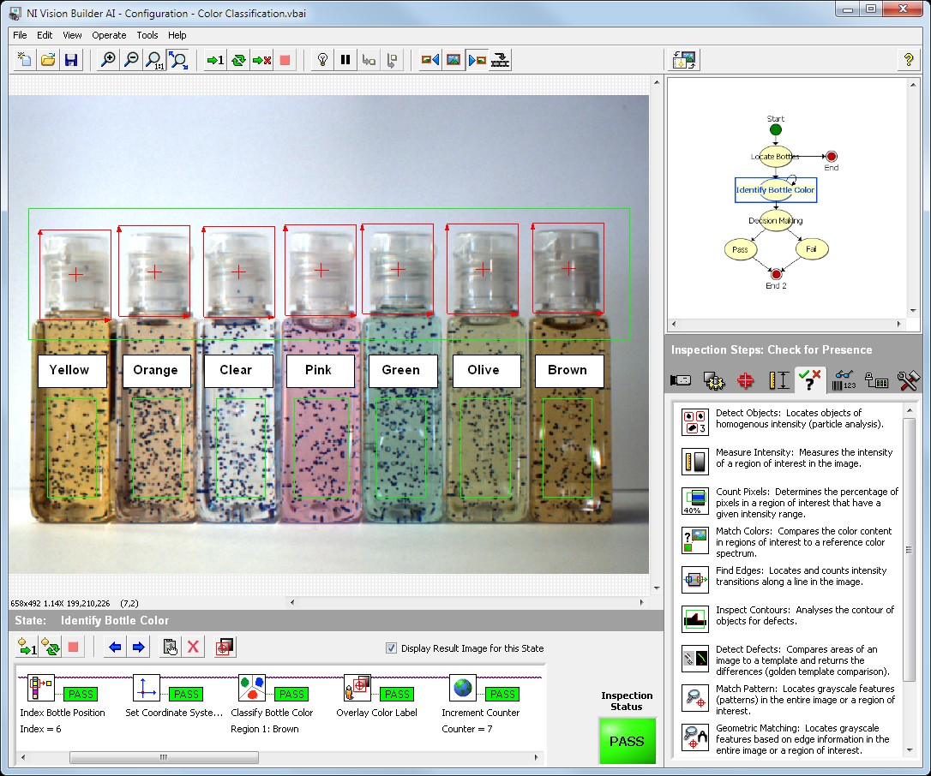The height and width of the screenshot is (776, 931).
Task: Save the inspection using the floppy disk icon
Action: [71, 60]
